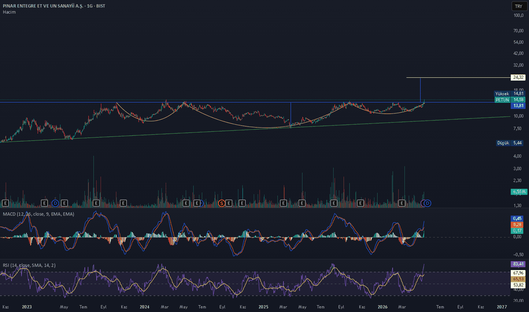Viewport: 529px width, 312px height.
Task: Click the earnings E marker above Kas 2023
Action: coord(123,203)
